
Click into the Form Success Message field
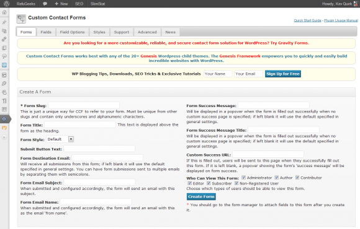coord(274,105)
